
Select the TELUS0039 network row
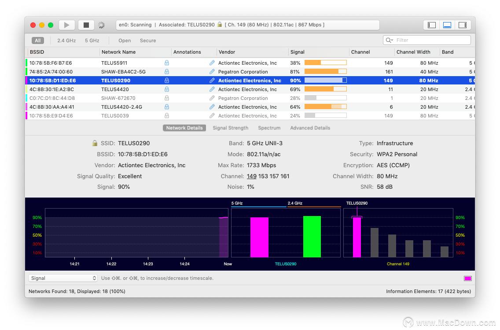(250, 116)
